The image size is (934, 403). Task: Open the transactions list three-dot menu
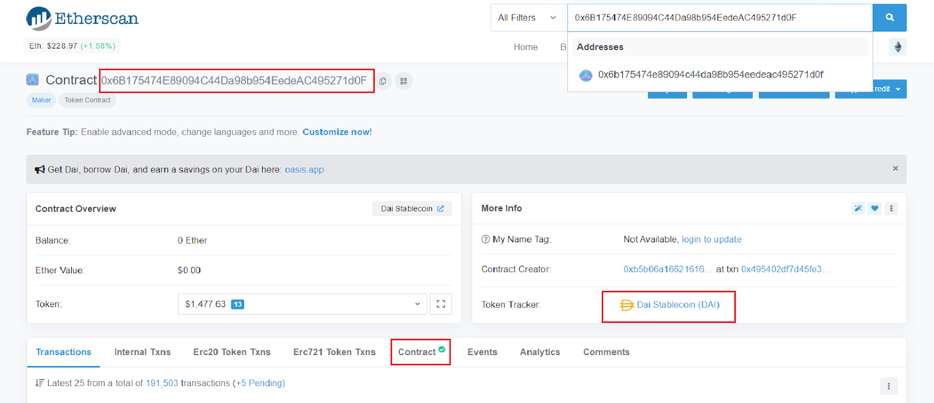(888, 386)
